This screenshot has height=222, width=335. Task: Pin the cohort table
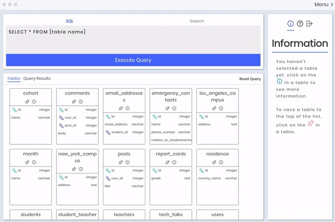click(27, 102)
